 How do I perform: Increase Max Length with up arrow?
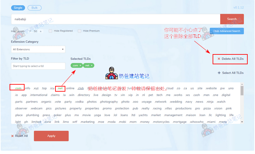[x=40, y=31]
